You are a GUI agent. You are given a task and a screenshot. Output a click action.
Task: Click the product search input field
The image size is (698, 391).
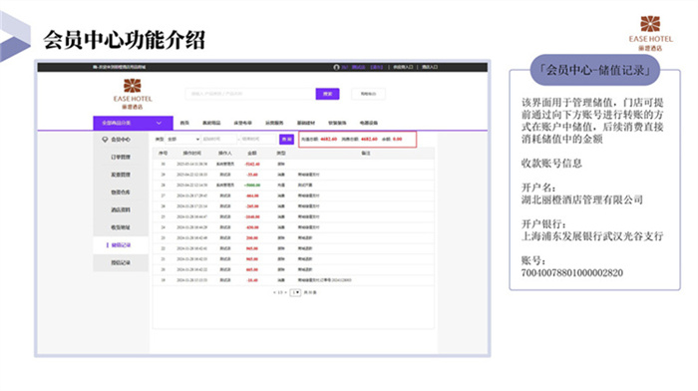pyautogui.click(x=250, y=94)
